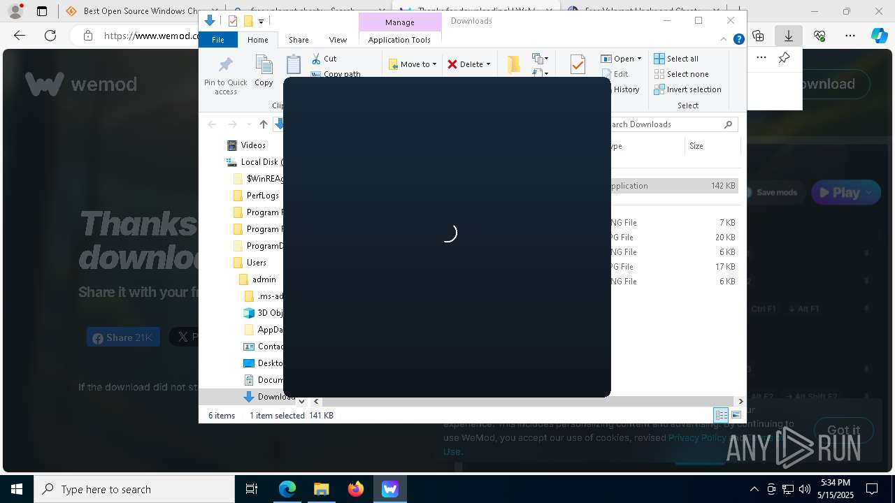Open Edge Settings and more menu

point(850,36)
